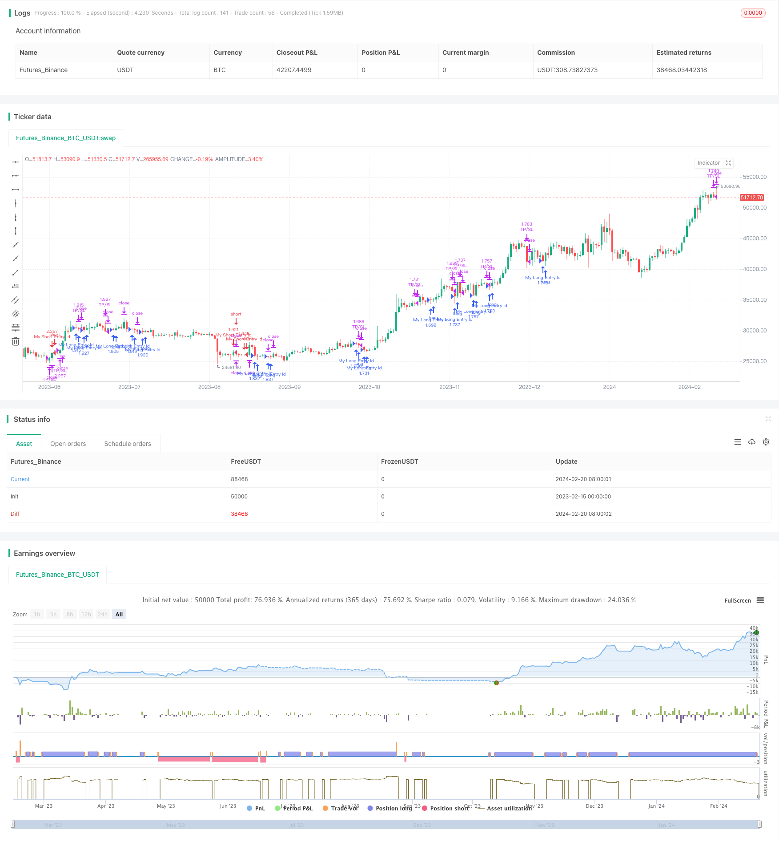Select the diagonal ray line tool

[16, 259]
